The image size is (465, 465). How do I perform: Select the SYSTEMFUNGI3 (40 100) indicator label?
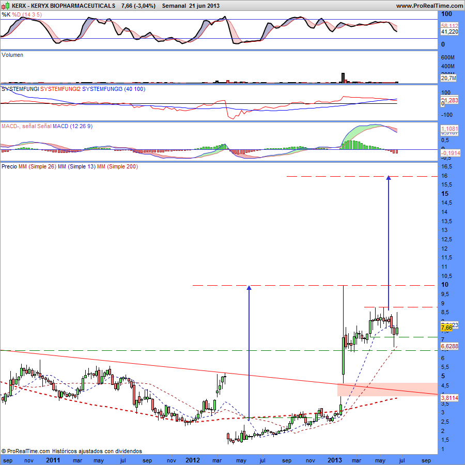point(114,89)
